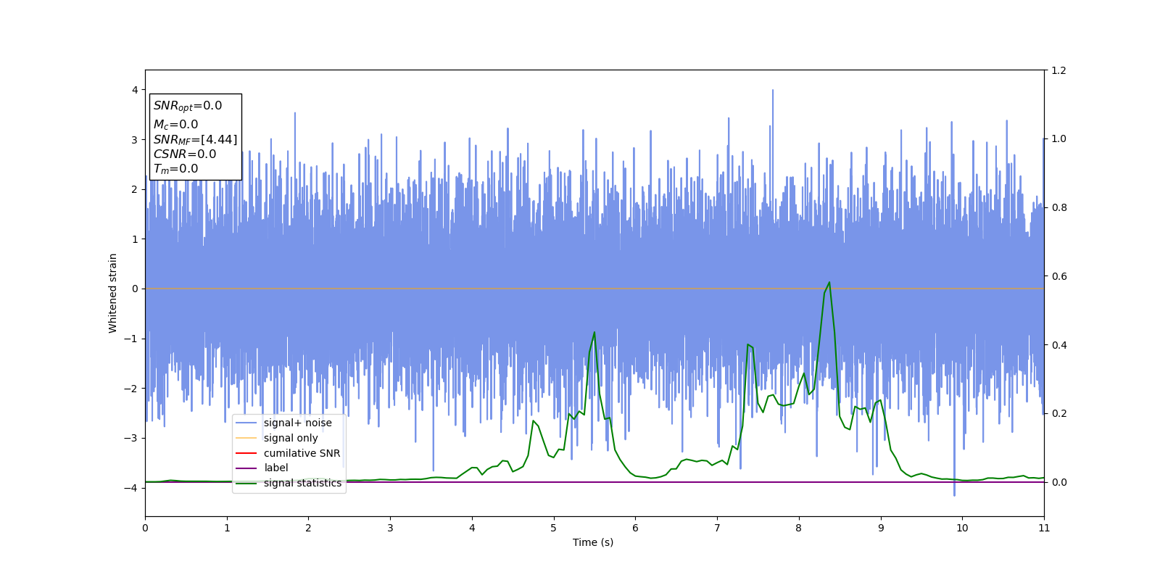The width and height of the screenshot is (1160, 580).
Task: Click the x-axis tick label 2
Action: coord(308,528)
